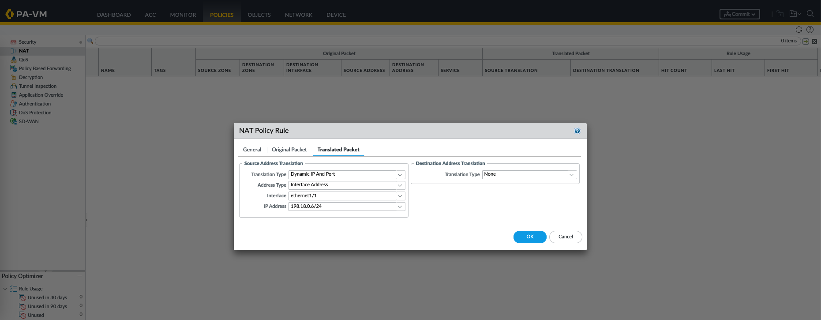Click the refresh icon above the rule table
Screen dimensions: 821x320
coord(799,30)
